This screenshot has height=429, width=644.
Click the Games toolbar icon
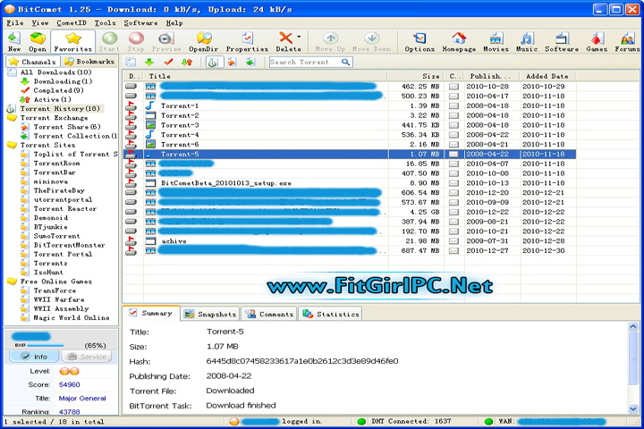click(597, 41)
